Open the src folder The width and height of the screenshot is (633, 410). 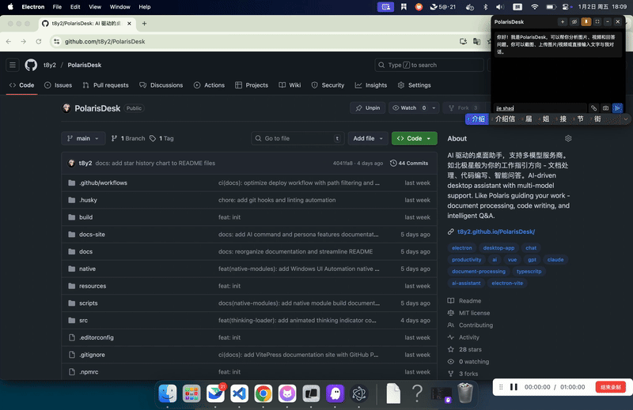[x=83, y=320]
